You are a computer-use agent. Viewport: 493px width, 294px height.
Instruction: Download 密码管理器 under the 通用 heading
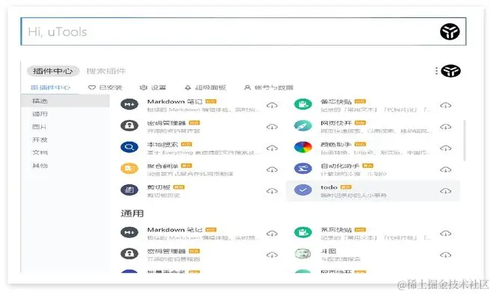[x=272, y=254]
